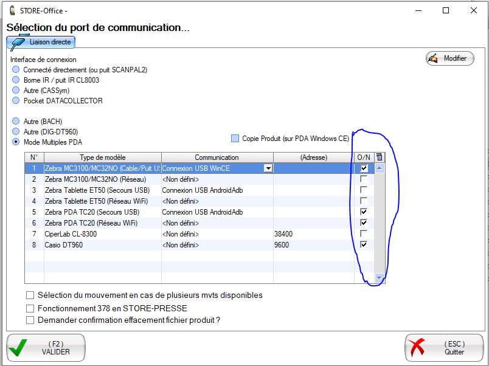Enable O/N checkbox for CiperLab CL-8300 row
Image resolution: width=489 pixels, height=366 pixels.
click(364, 234)
